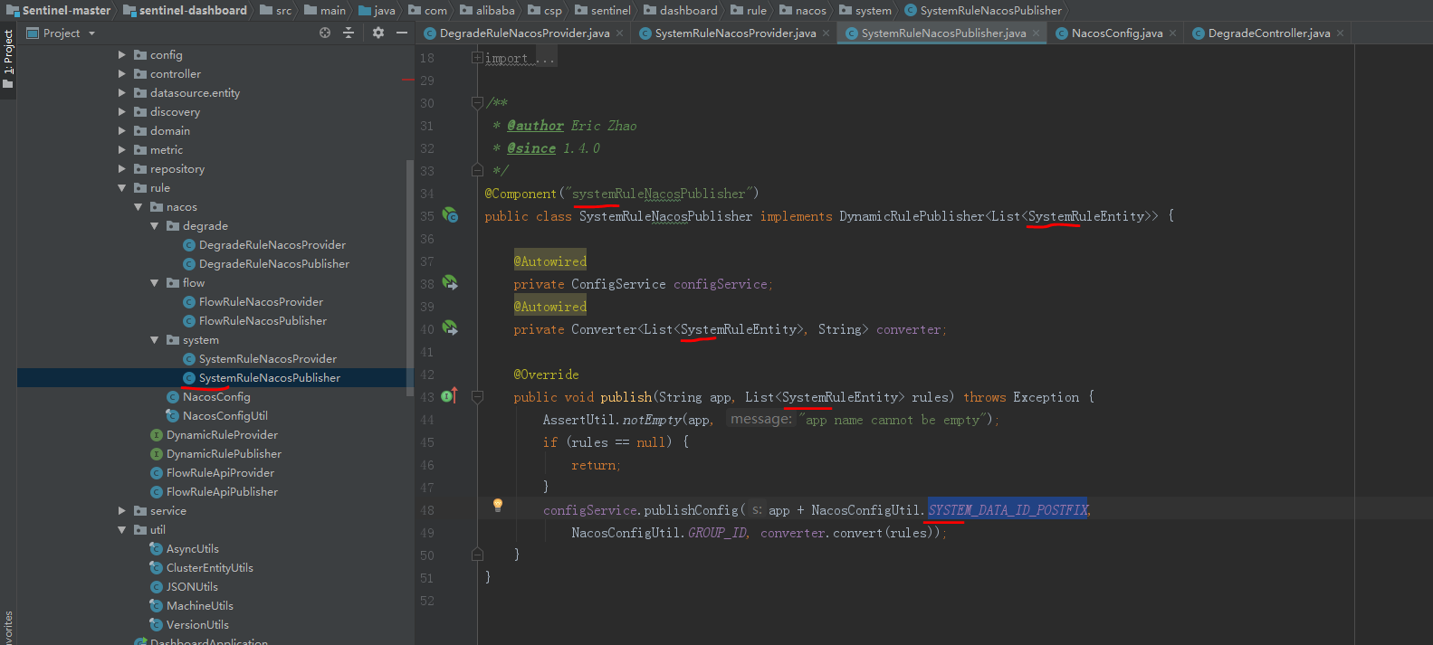The image size is (1433, 645).
Task: Open FlowRuleApiProvider in the tree
Action: point(212,473)
